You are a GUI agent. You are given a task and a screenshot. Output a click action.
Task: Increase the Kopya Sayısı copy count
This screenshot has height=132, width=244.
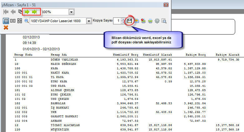coord(123,19)
